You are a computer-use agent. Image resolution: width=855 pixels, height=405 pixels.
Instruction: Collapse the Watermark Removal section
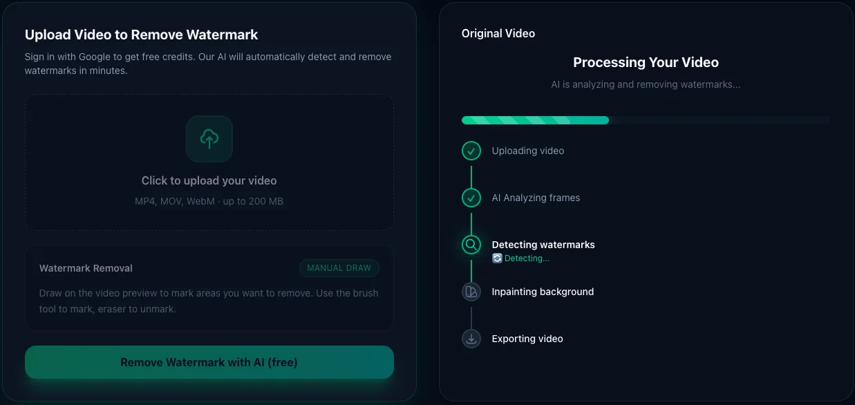86,267
